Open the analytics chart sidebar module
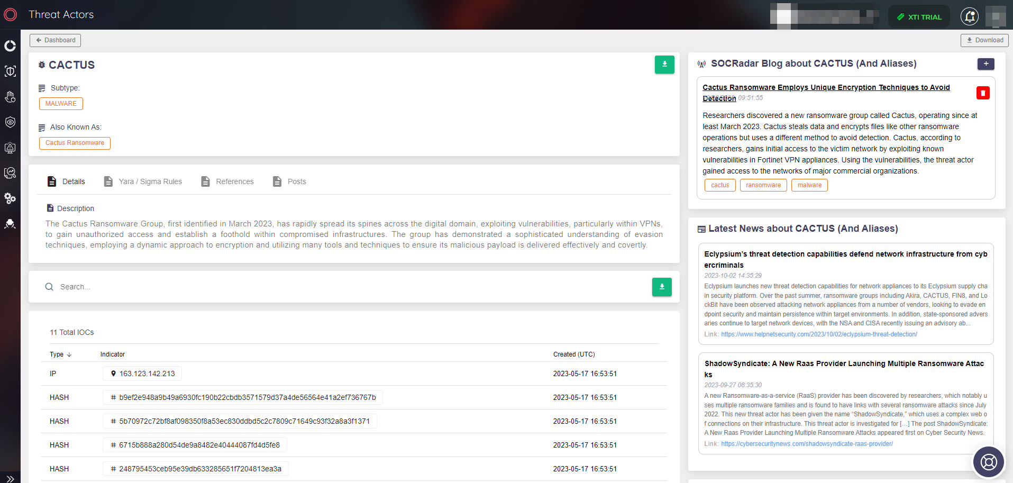Screen dimensions: 1013x483 10,173
